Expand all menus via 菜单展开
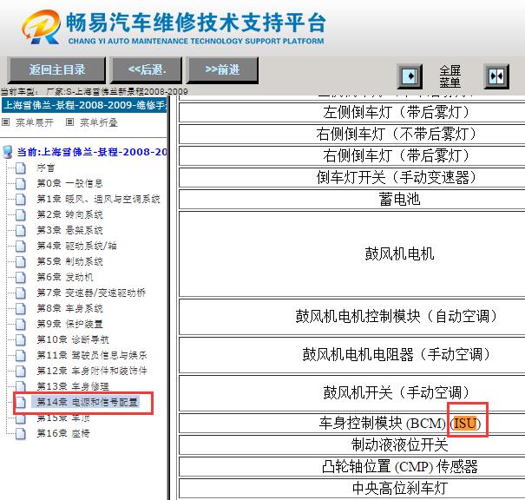 pos(35,122)
